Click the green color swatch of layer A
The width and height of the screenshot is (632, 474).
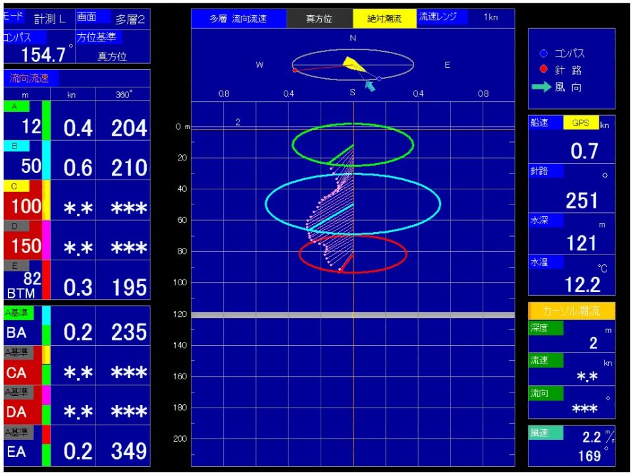click(x=46, y=120)
